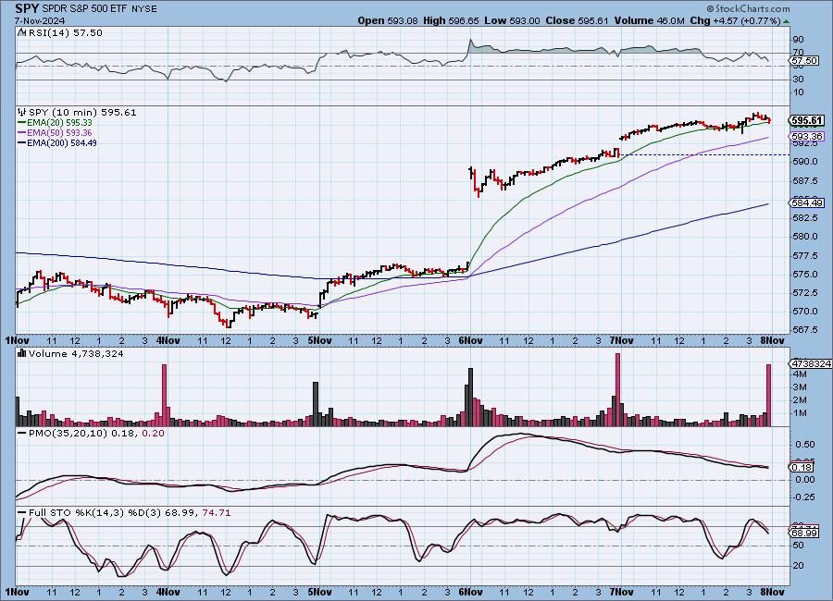Click the 595.61 last price tag on right axis

click(807, 120)
